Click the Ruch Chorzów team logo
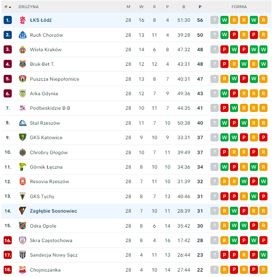The width and height of the screenshot is (272, 277). point(23,35)
